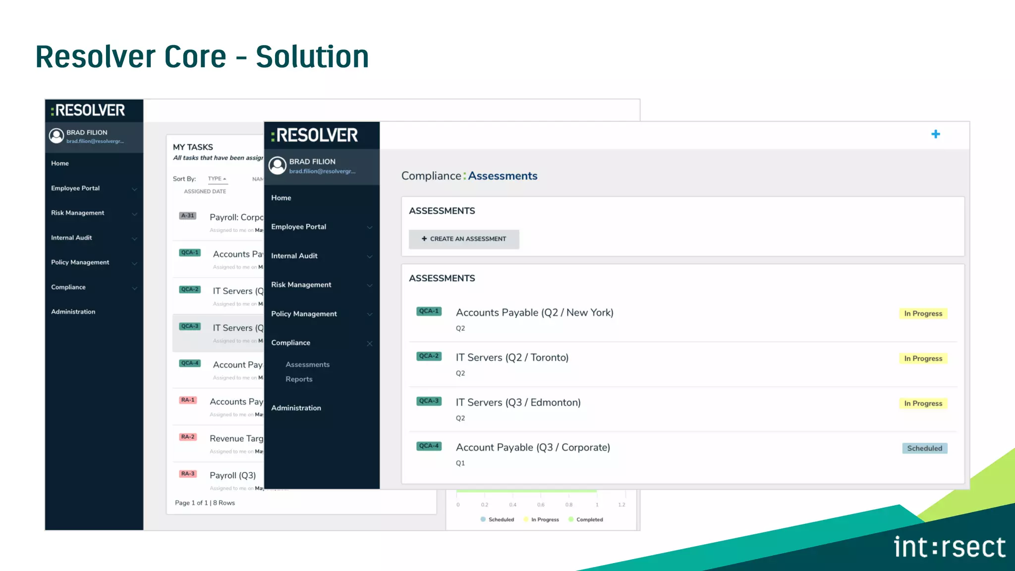Click front Resolver logo in sidebar
The width and height of the screenshot is (1015, 571).
click(315, 135)
